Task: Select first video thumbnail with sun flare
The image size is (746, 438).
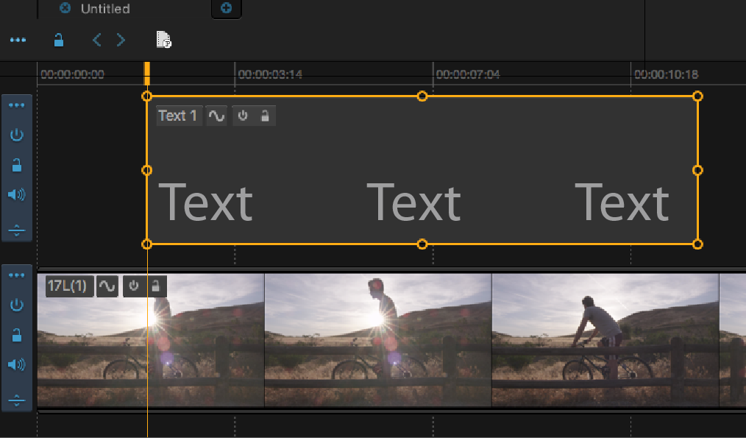Action: pyautogui.click(x=151, y=340)
